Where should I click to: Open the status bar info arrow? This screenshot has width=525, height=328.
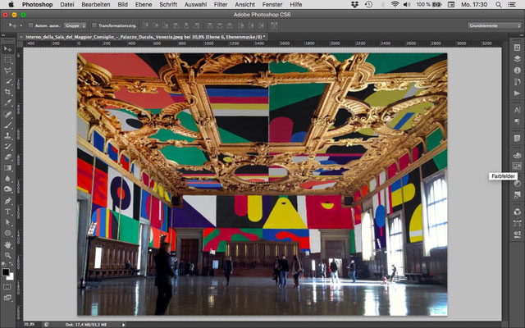[124, 325]
